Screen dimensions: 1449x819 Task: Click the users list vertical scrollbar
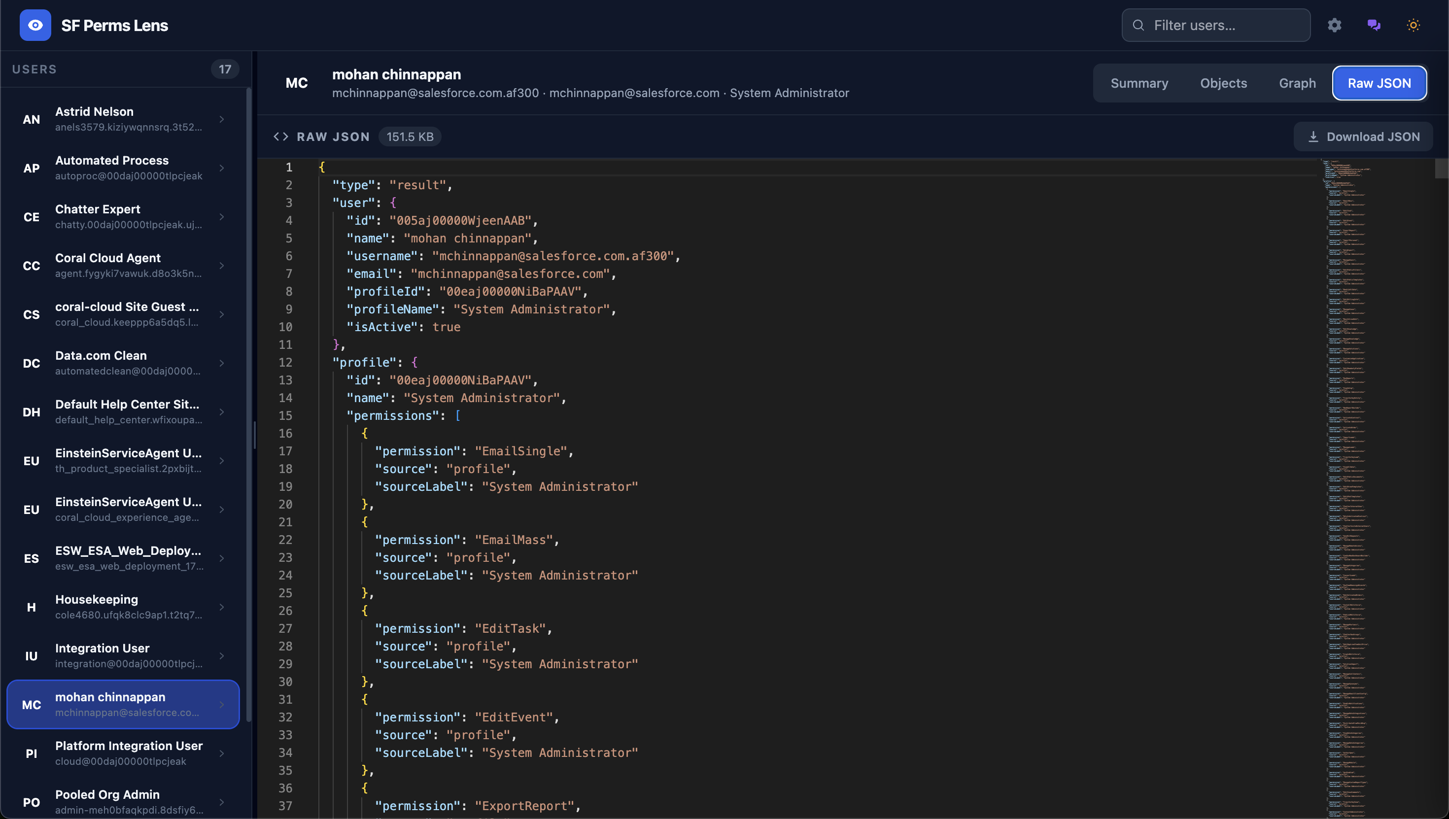248,405
